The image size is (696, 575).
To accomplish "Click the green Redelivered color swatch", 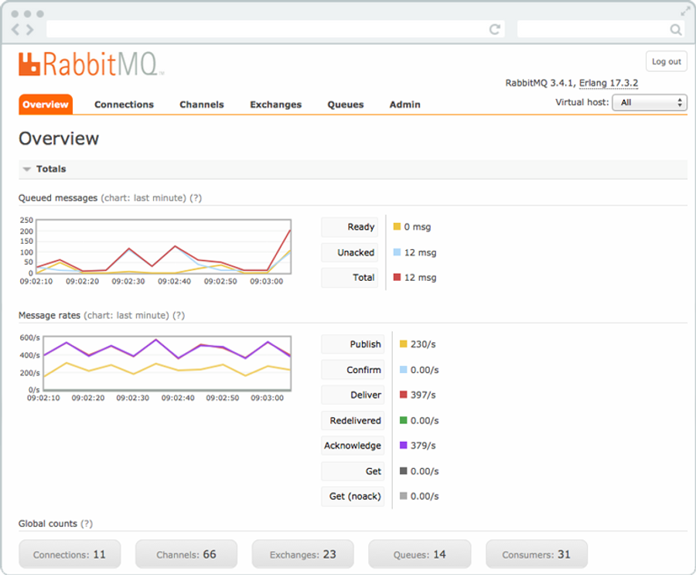I will tap(403, 420).
